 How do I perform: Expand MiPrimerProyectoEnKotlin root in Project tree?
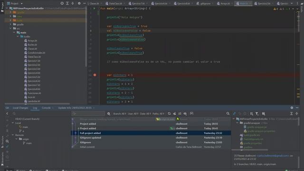[x=7, y=9]
